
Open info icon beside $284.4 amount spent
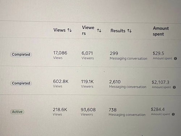point(173,114)
